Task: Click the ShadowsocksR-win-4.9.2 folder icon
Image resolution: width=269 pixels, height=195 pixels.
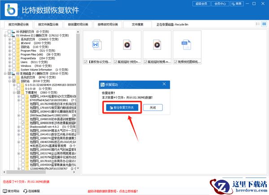Action: pos(27,127)
